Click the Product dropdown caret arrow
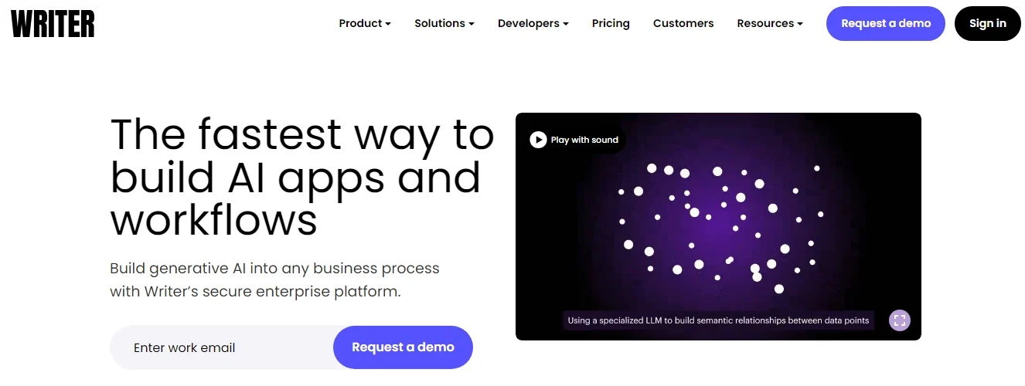 click(388, 24)
